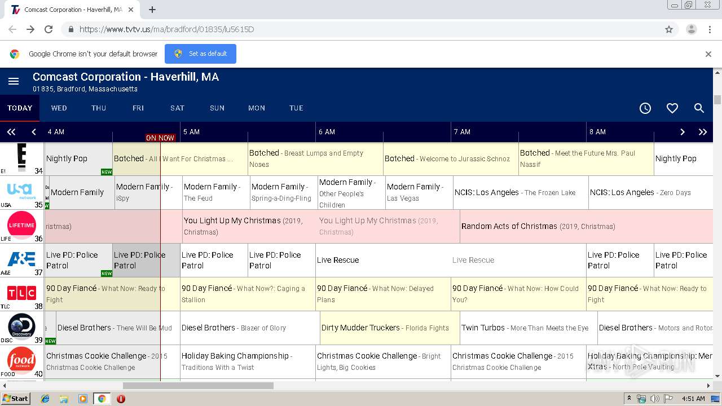Click the vertical page scrollbar thumb

pos(717,100)
